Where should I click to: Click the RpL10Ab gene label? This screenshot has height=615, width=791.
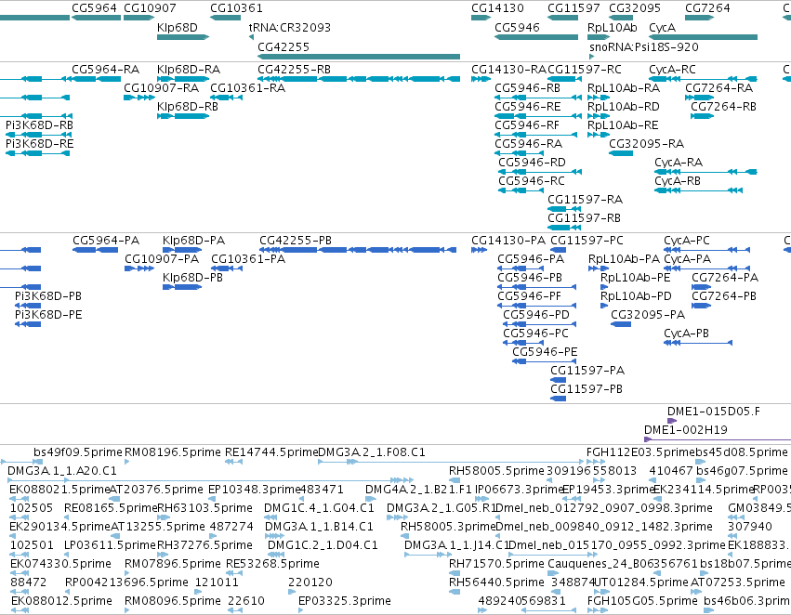[613, 27]
